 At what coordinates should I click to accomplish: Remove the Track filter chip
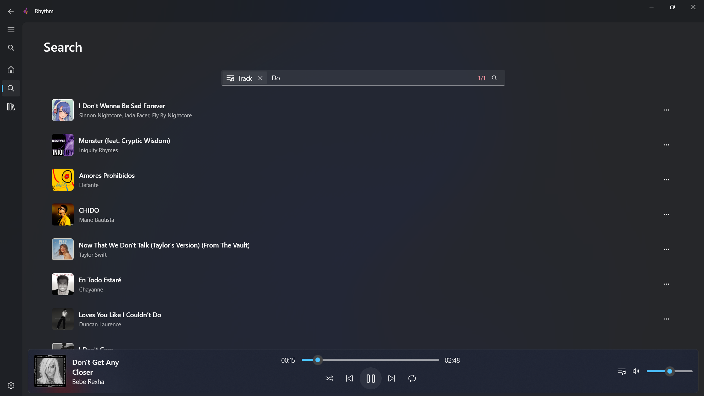[x=260, y=78]
